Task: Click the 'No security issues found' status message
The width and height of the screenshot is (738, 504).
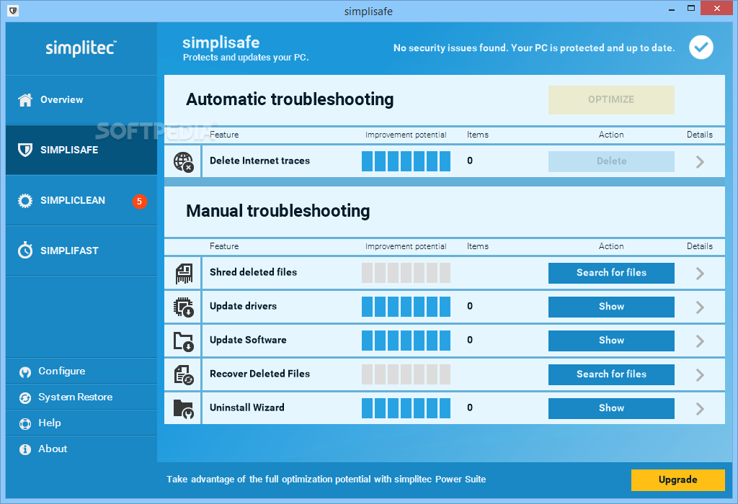Action: pos(534,48)
